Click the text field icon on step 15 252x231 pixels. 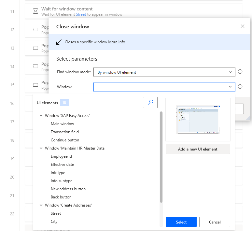(35, 85)
